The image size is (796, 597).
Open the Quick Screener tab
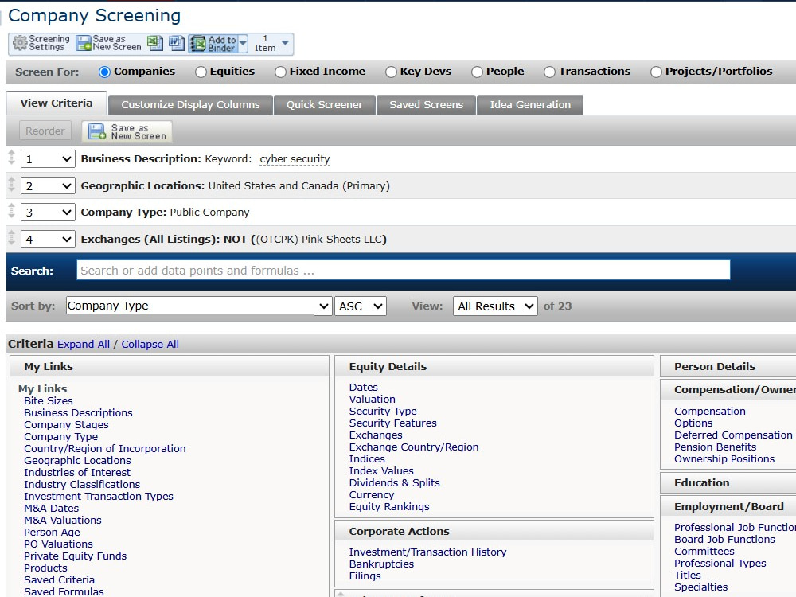pyautogui.click(x=325, y=104)
